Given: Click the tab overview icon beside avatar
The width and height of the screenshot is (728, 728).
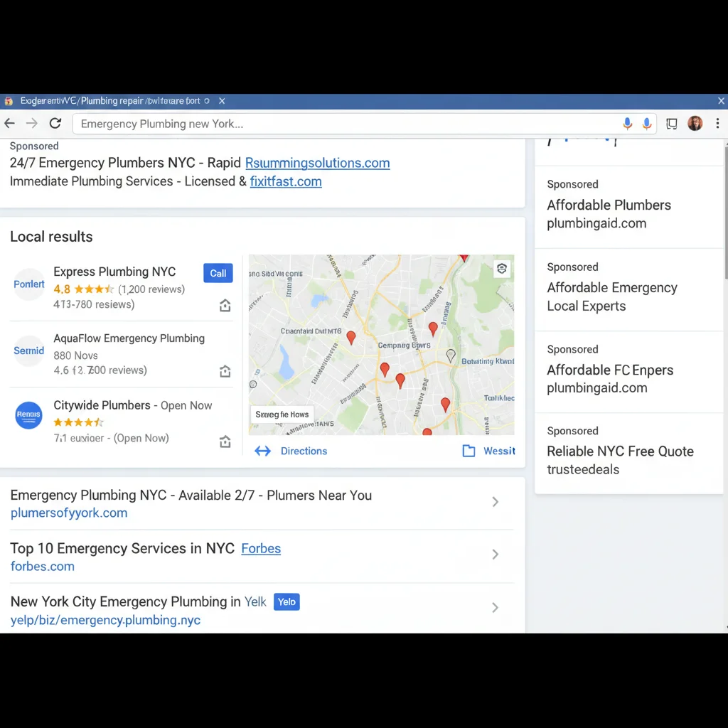Looking at the screenshot, I should (x=671, y=124).
